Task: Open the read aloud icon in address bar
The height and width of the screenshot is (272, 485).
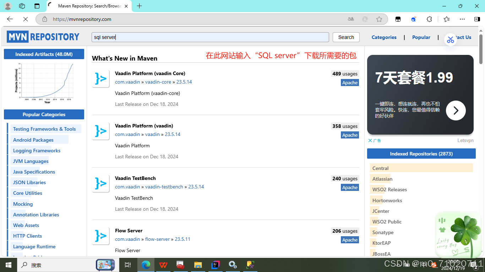Action: 351,19
